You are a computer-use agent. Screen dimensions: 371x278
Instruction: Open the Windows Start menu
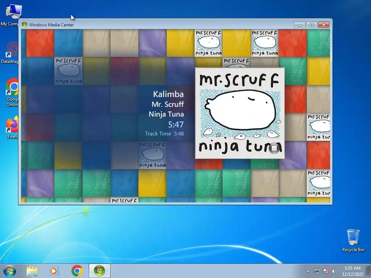[10, 271]
